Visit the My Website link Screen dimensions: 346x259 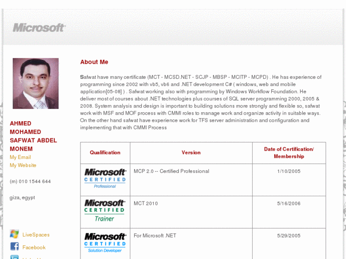point(23,165)
